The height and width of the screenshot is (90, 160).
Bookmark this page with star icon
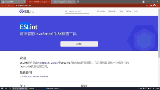tap(147, 5)
